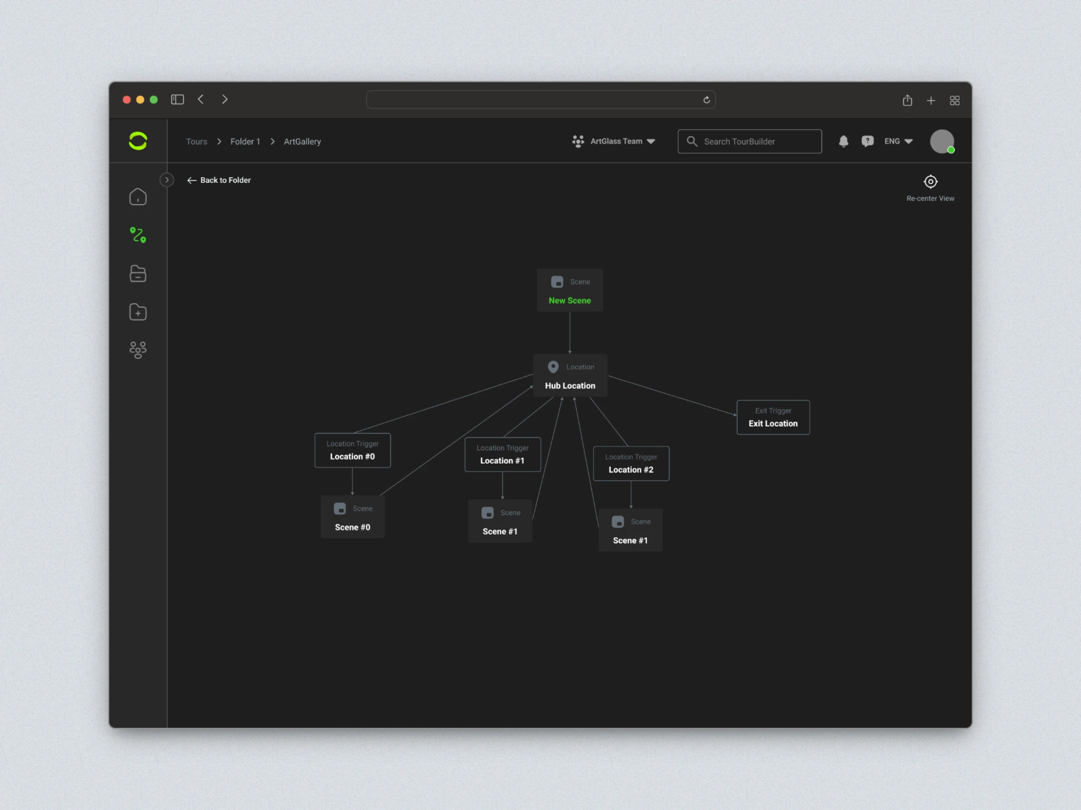The width and height of the screenshot is (1081, 810).
Task: Select the New Scene node
Action: coord(570,290)
